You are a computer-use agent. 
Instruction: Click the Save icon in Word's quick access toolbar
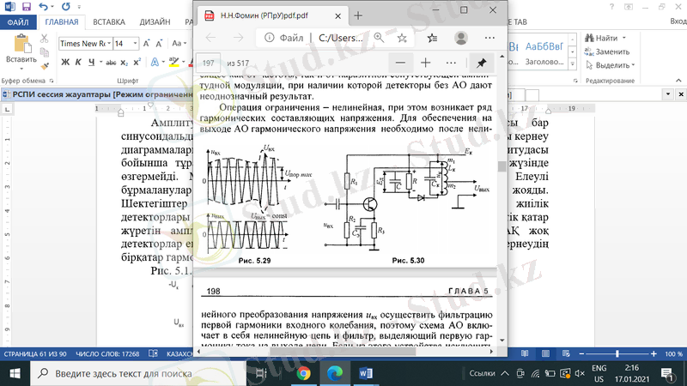pos(25,5)
